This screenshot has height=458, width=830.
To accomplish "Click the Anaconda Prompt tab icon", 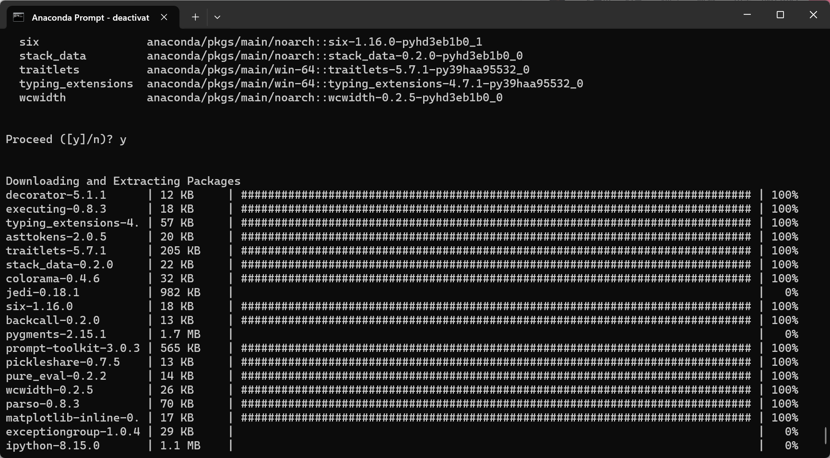I will (18, 17).
